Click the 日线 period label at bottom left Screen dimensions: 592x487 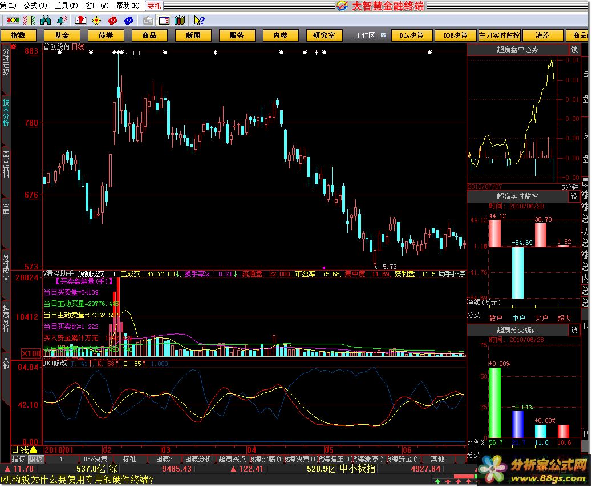click(20, 449)
